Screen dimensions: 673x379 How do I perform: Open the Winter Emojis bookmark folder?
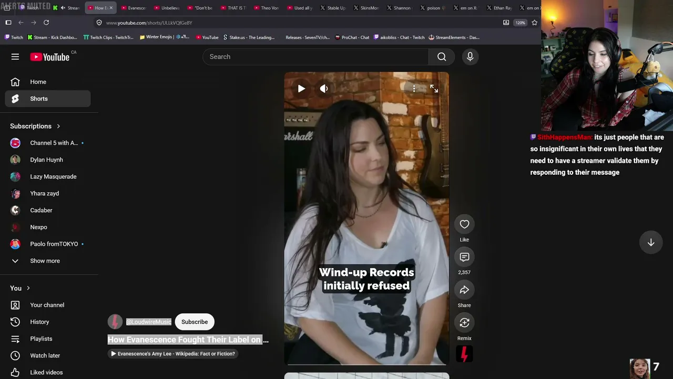point(165,37)
